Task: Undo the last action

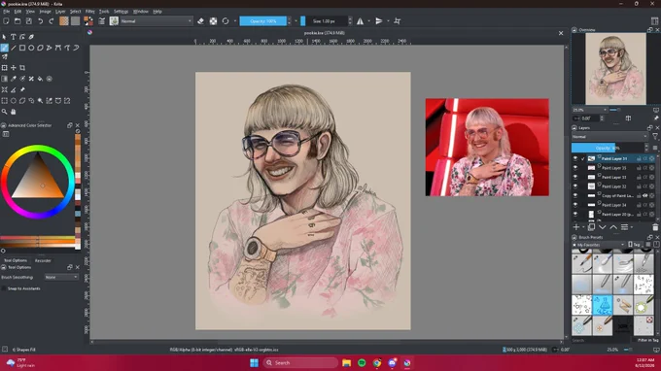Action: point(40,21)
